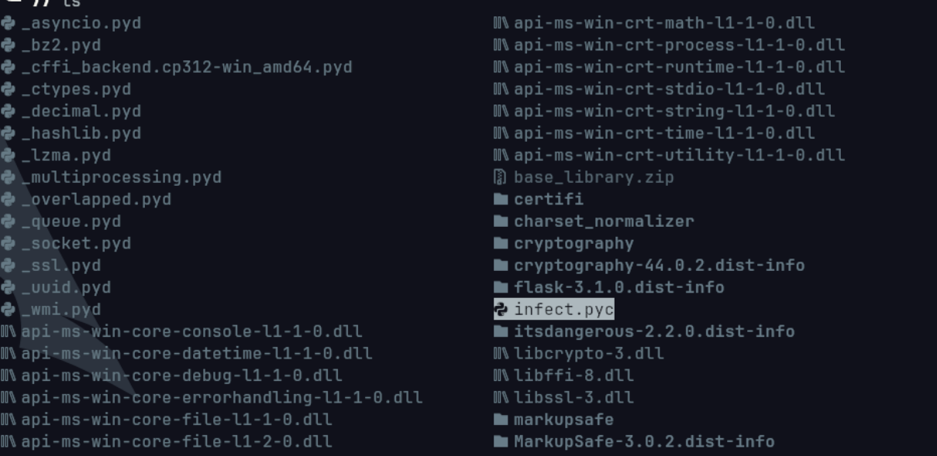This screenshot has height=456, width=937.
Task: Click the library icon beside libffi-8.dll
Action: (501, 376)
